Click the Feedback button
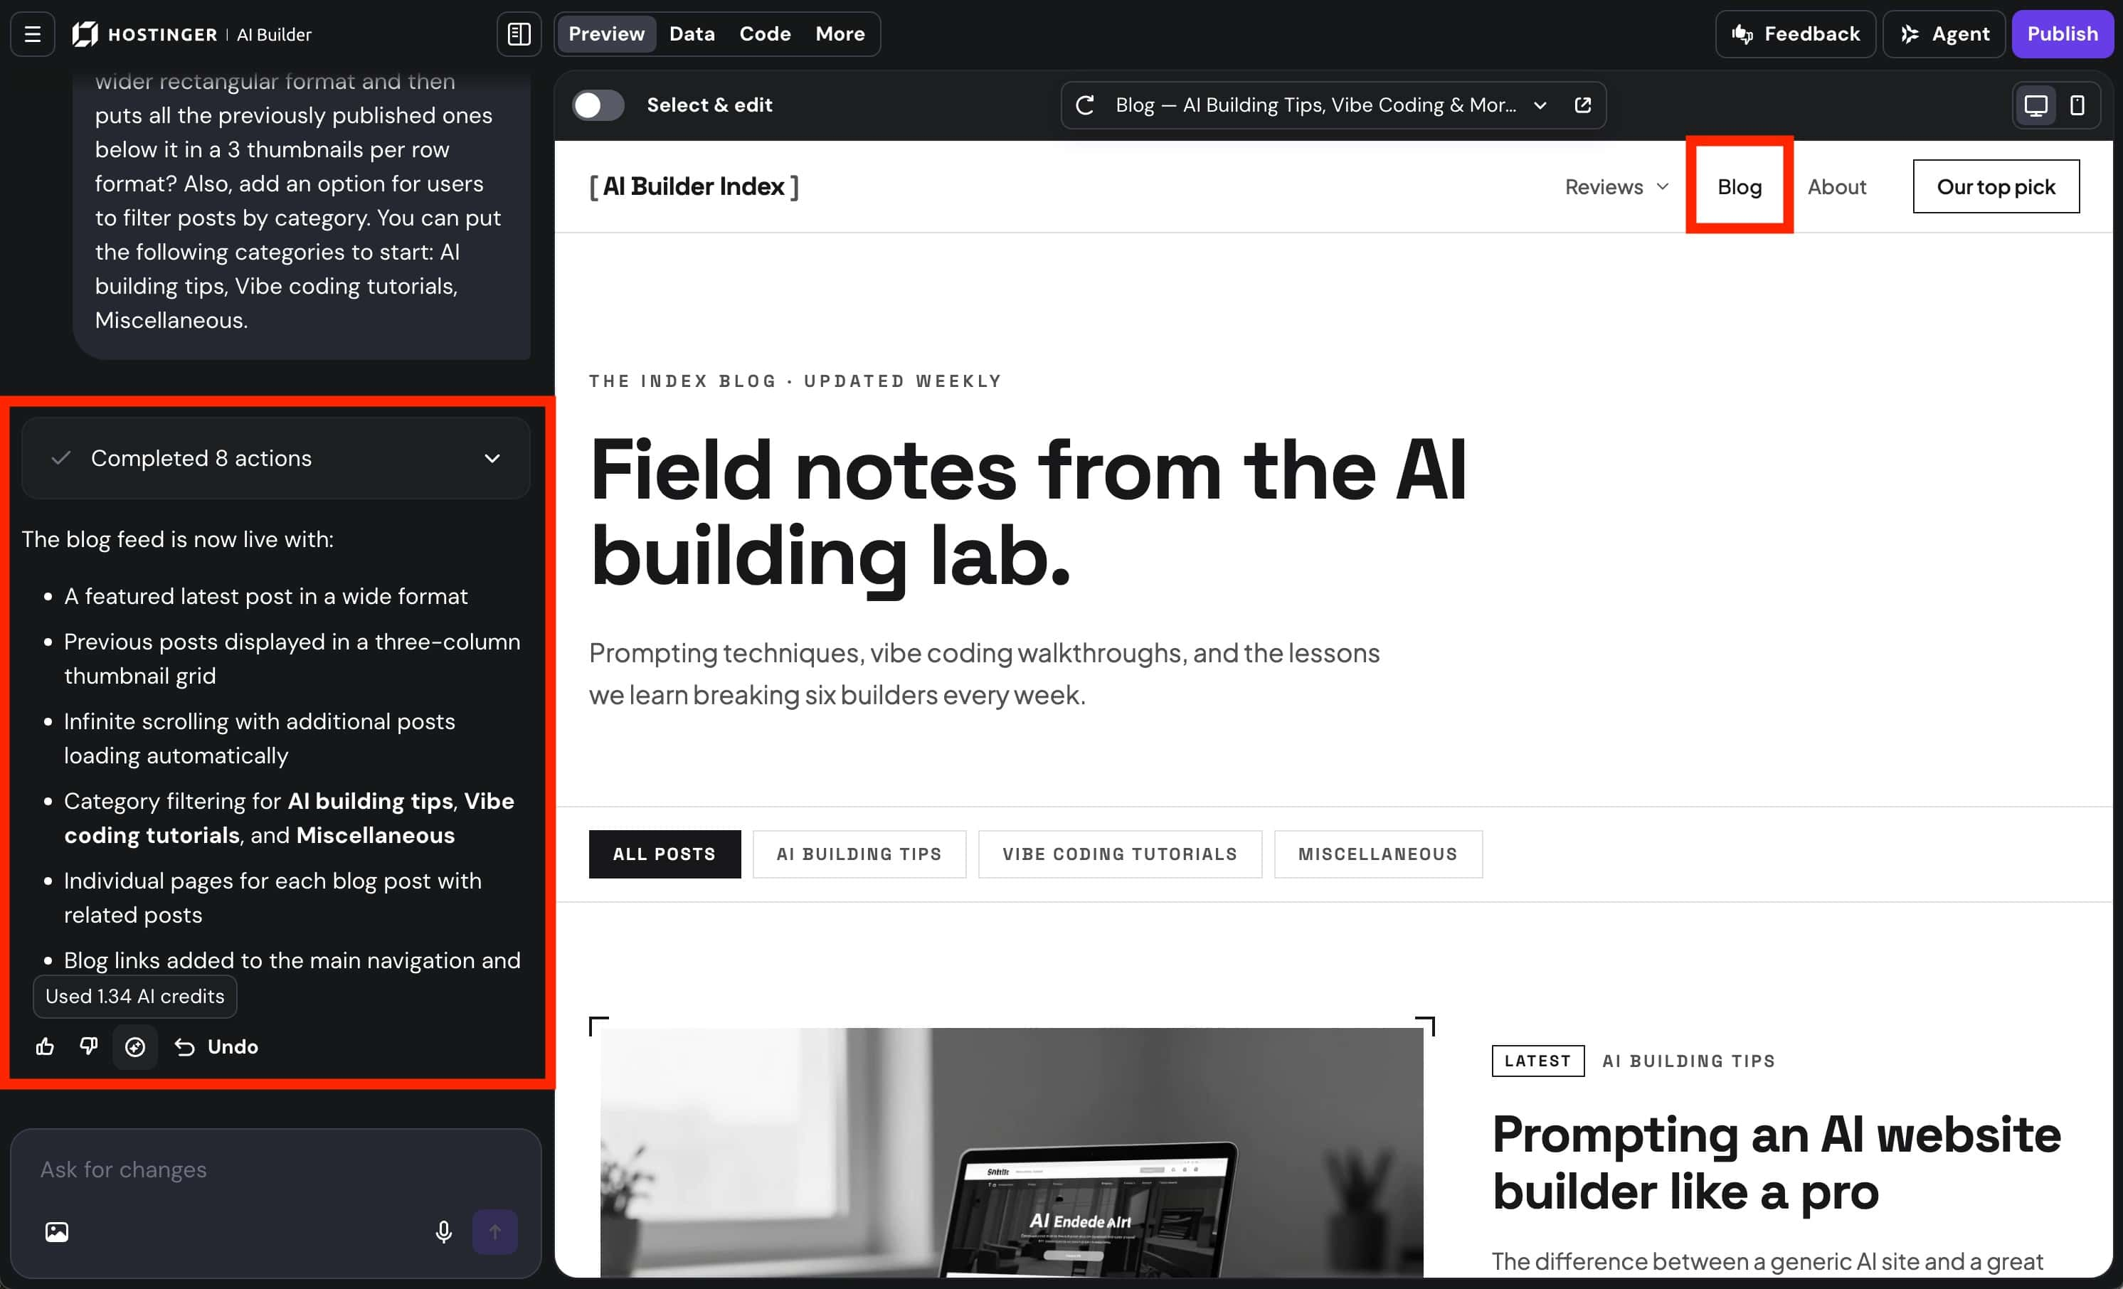Image resolution: width=2123 pixels, height=1289 pixels. (x=1796, y=33)
